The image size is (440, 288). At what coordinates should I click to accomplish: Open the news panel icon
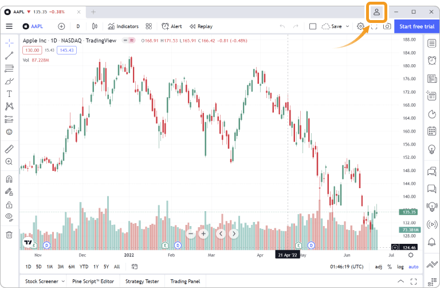click(432, 79)
